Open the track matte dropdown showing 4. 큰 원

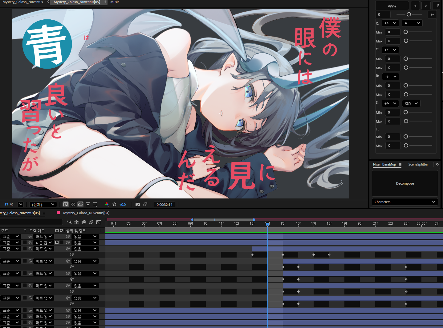coord(44,242)
